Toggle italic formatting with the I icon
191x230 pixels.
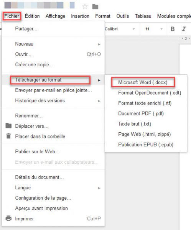tap(184, 29)
